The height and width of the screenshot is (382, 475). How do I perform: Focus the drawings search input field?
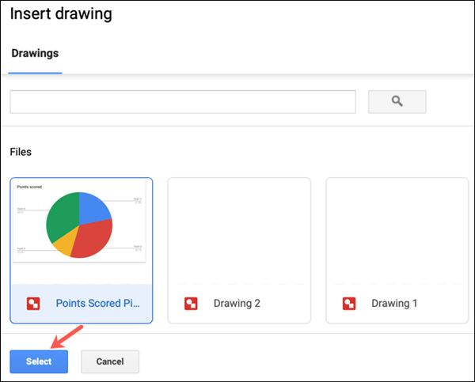click(183, 102)
